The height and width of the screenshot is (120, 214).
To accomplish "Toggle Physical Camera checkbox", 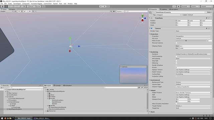I will click(176, 43).
